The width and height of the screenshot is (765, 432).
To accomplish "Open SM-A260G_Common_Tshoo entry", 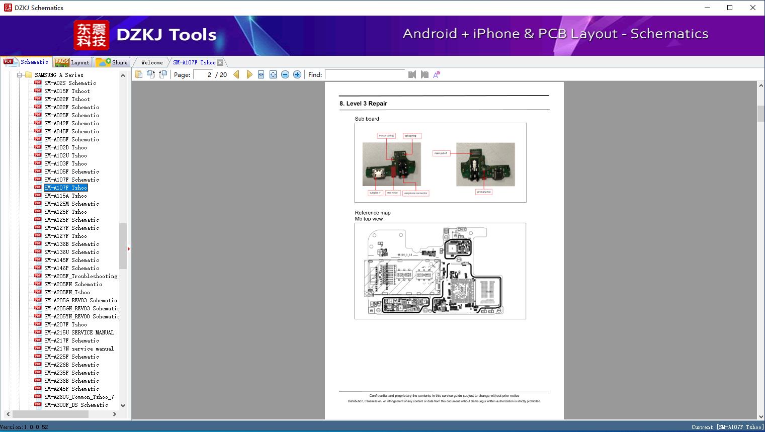I will [x=79, y=397].
